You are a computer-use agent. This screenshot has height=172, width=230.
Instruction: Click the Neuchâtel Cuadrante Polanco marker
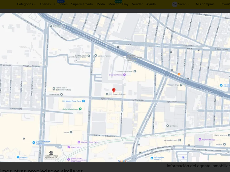(125, 58)
